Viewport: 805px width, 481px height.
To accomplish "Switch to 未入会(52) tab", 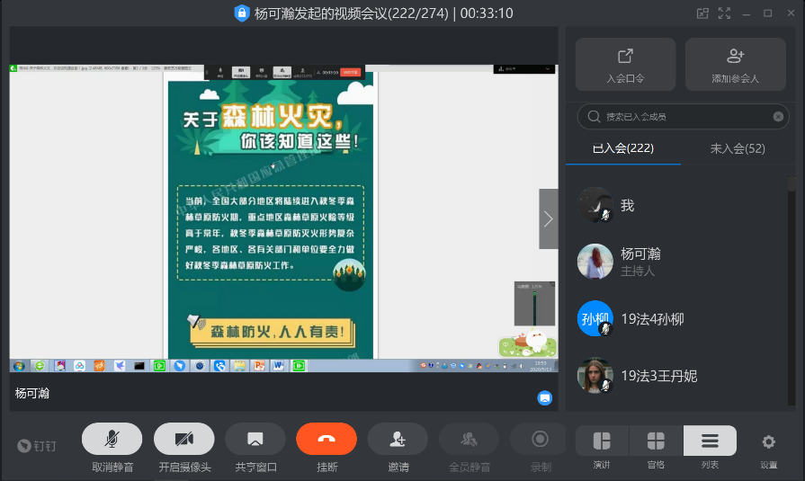I will click(x=738, y=148).
